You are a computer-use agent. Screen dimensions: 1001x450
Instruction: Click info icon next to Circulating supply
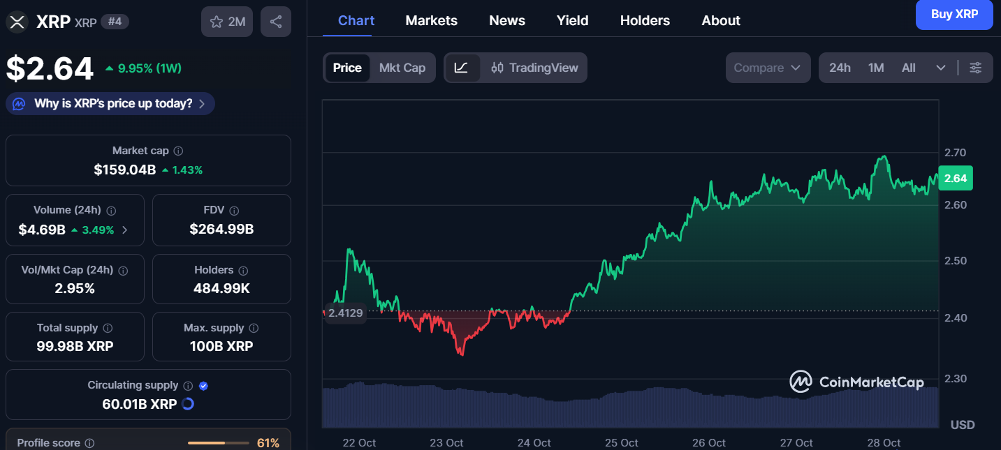188,385
